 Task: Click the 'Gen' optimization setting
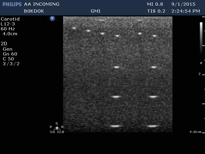point(8,49)
